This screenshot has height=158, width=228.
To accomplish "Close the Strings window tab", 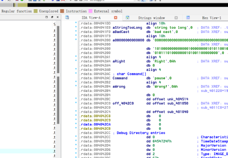I will 176,18.
